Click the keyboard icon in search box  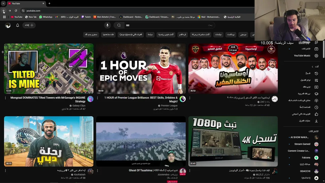(x=128, y=25)
